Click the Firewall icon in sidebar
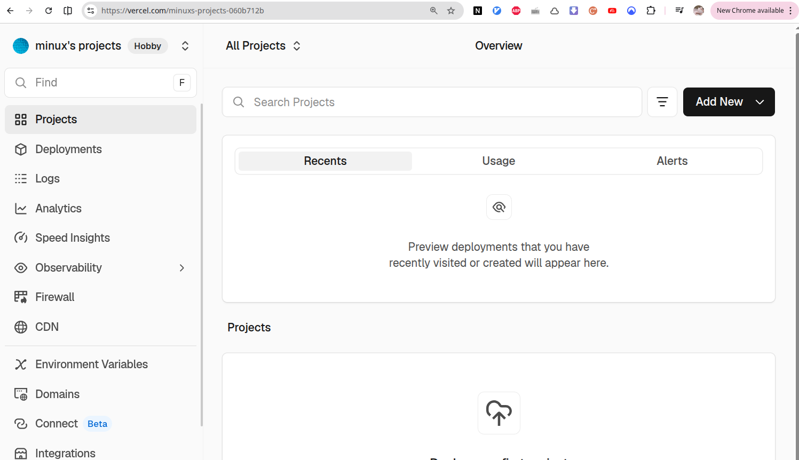 click(21, 297)
